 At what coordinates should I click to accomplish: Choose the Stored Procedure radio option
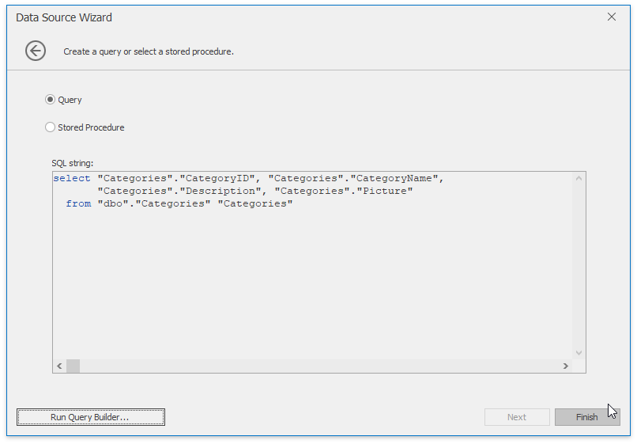click(50, 127)
